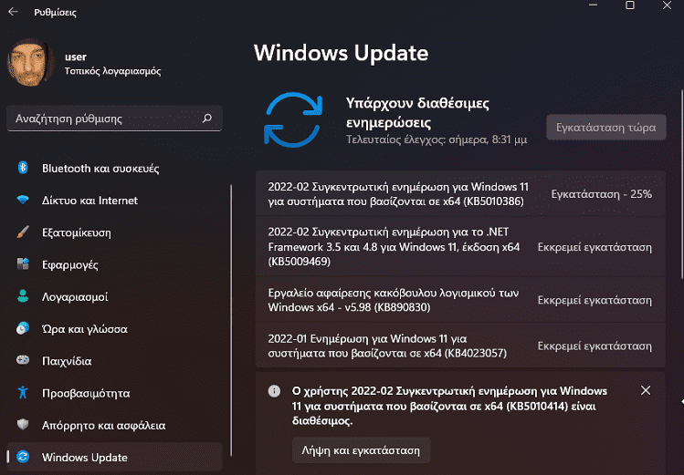Screen dimensions: 684x475
Task: Click the sidebar navigation scrollbar
Action: [231, 320]
